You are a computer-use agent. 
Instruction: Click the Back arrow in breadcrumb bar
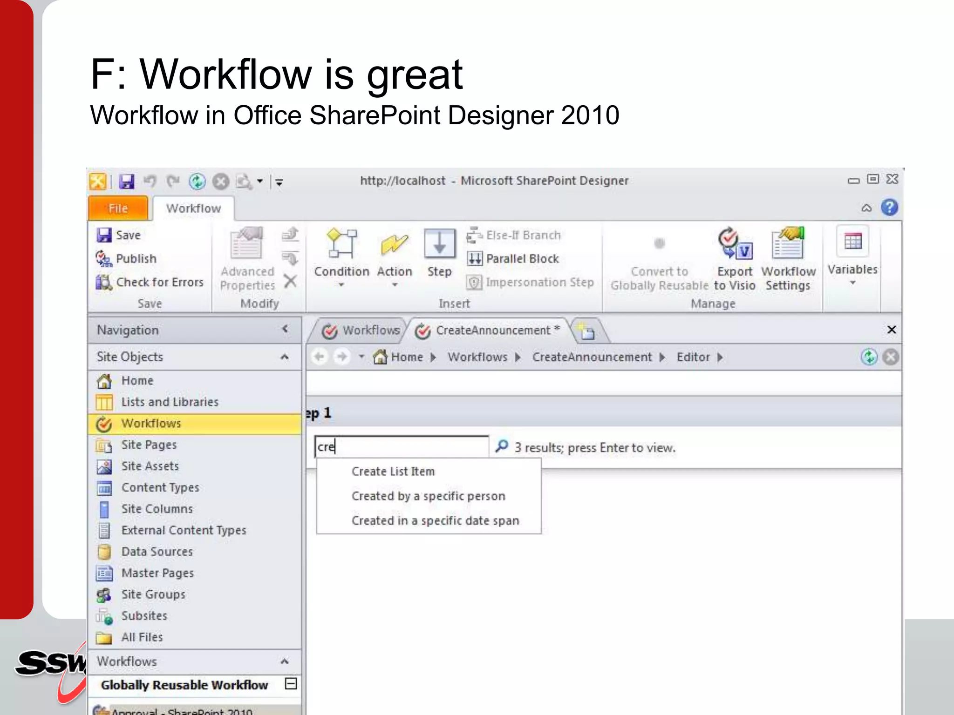(319, 357)
